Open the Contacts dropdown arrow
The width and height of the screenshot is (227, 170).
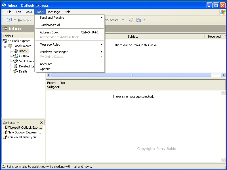pyautogui.click(x=18, y=122)
